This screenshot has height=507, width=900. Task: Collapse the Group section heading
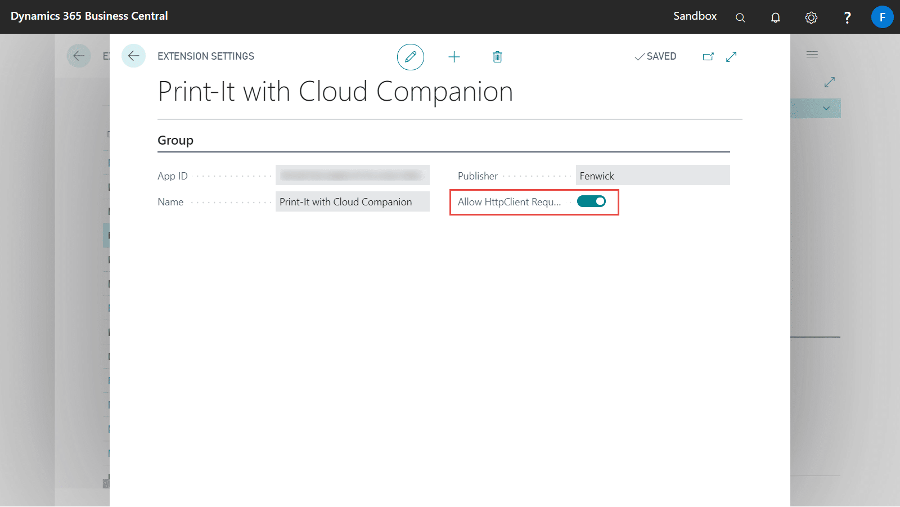tap(175, 140)
